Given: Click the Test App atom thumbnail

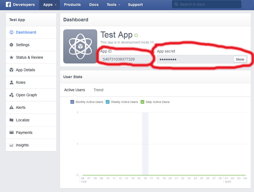Looking at the screenshot, I should (80, 46).
